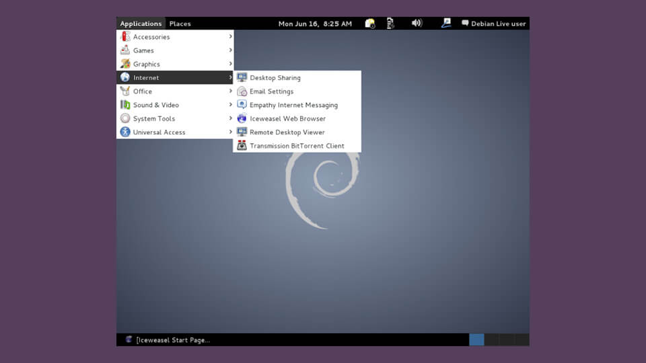Switch to Iceweasel Start Page window
This screenshot has width=646, height=363.
coord(168,339)
